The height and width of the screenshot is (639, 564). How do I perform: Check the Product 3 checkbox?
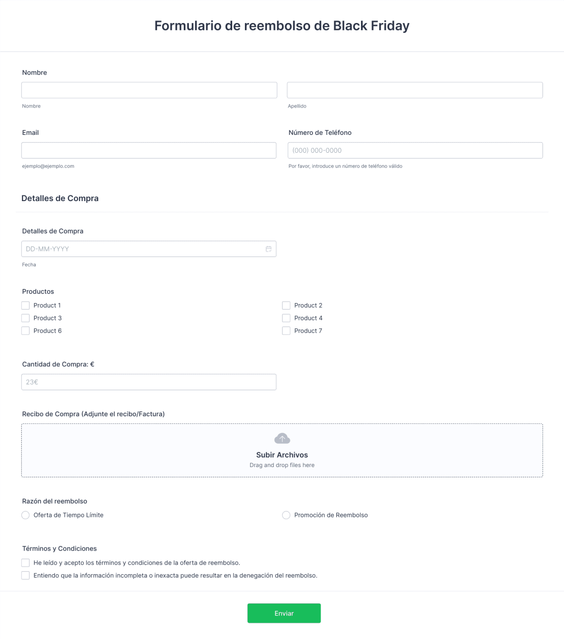click(25, 318)
